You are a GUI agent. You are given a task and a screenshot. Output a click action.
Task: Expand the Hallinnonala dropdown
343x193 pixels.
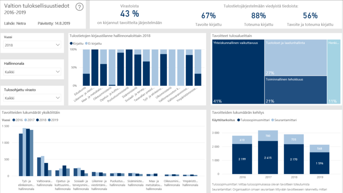[x=32, y=71]
